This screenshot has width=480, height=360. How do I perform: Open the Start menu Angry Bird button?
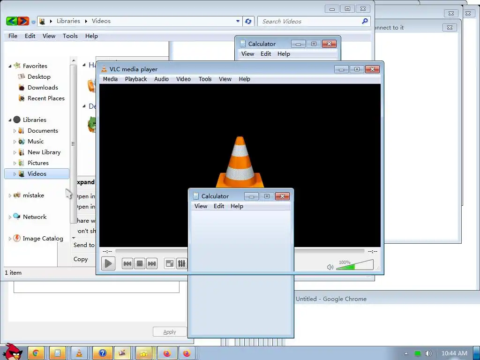(12, 352)
